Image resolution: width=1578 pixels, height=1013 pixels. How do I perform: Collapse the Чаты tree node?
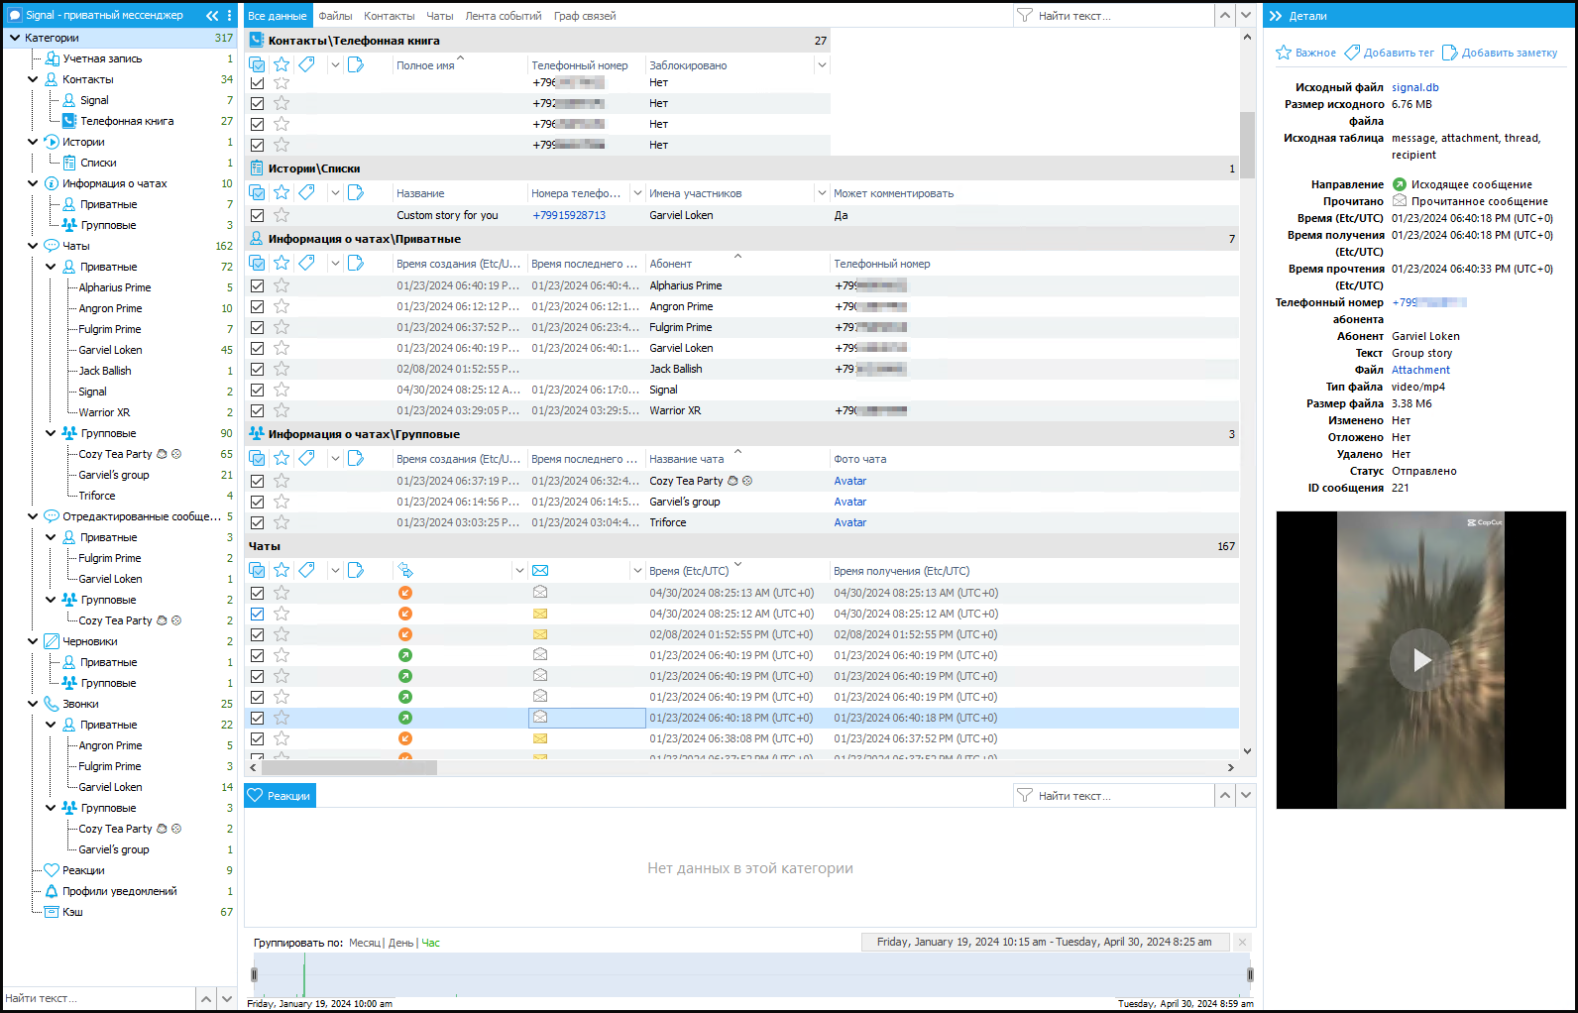33,246
